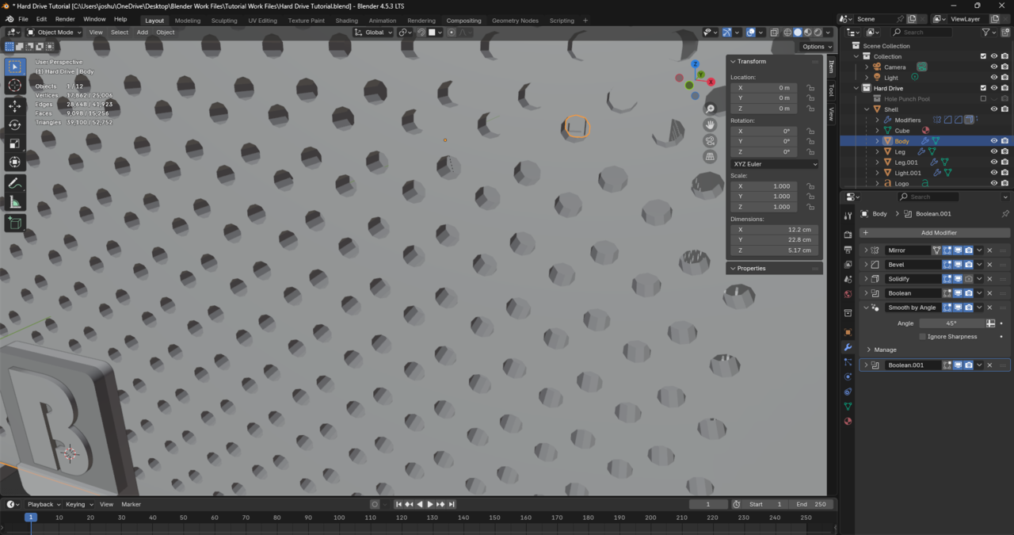The width and height of the screenshot is (1014, 535).
Task: Choose the Add Cube tool
Action: click(14, 224)
